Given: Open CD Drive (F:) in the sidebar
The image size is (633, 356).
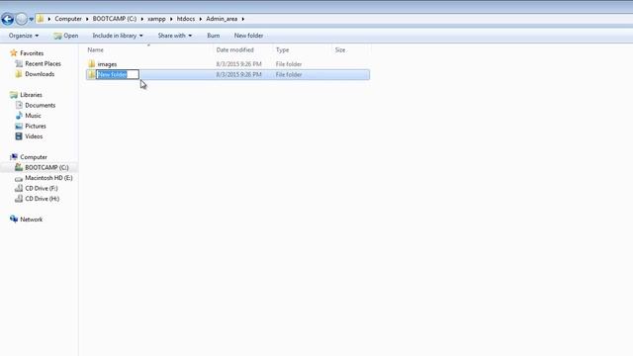Looking at the screenshot, I should point(42,189).
